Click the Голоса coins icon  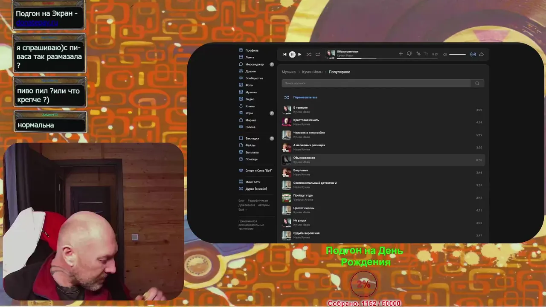pos(241,127)
